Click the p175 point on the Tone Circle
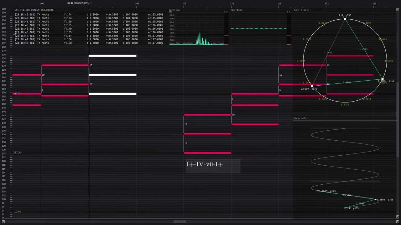The width and height of the screenshot is (401, 225). [x=312, y=86]
